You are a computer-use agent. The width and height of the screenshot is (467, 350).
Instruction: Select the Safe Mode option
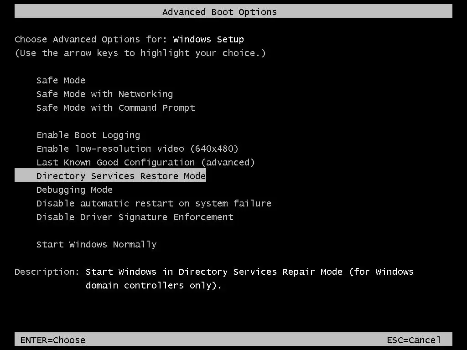[61, 81]
